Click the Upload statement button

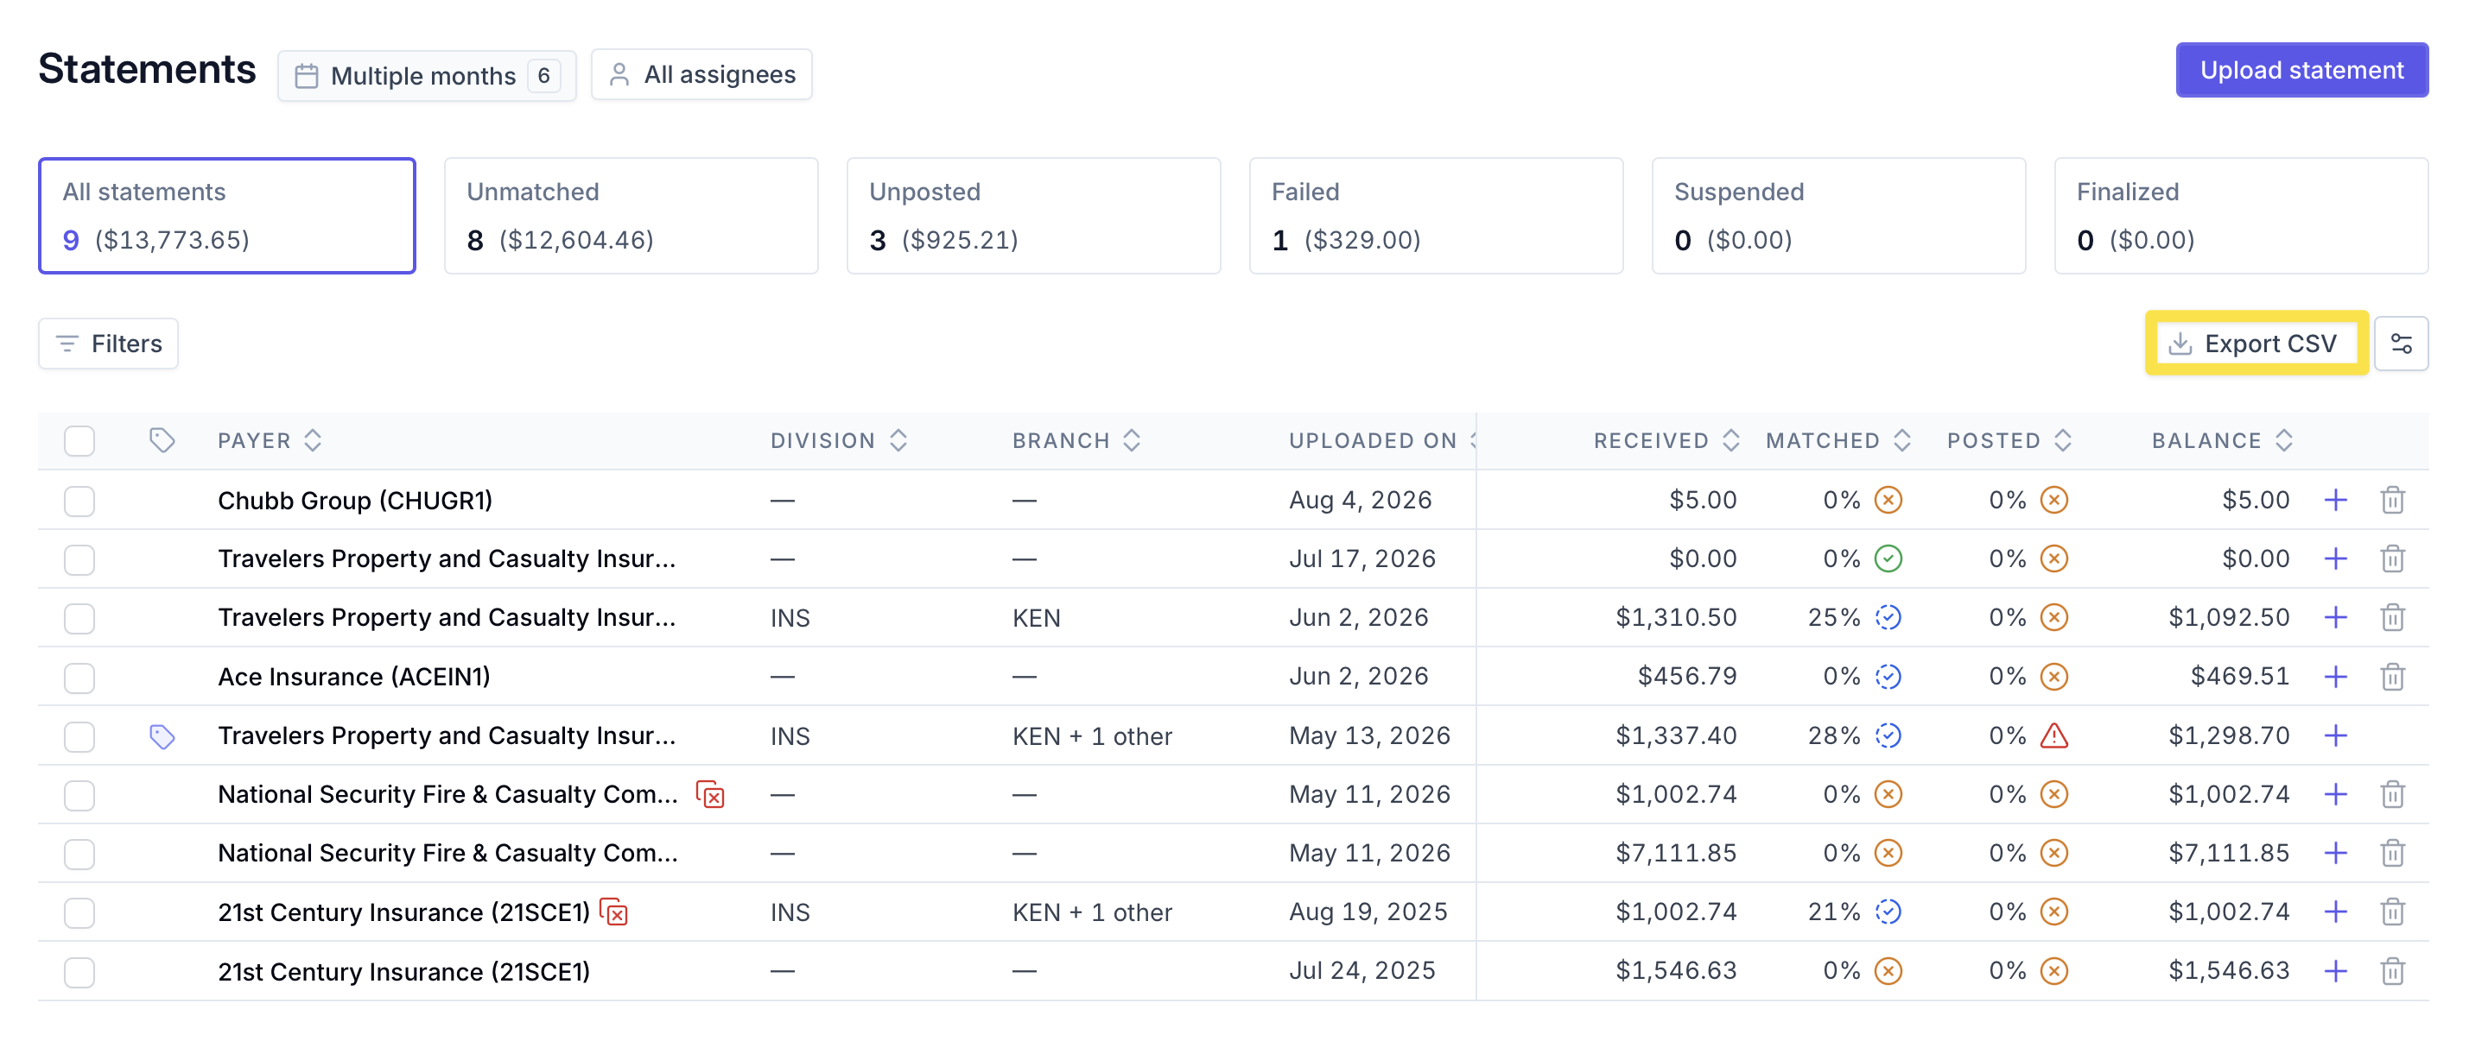[2301, 70]
